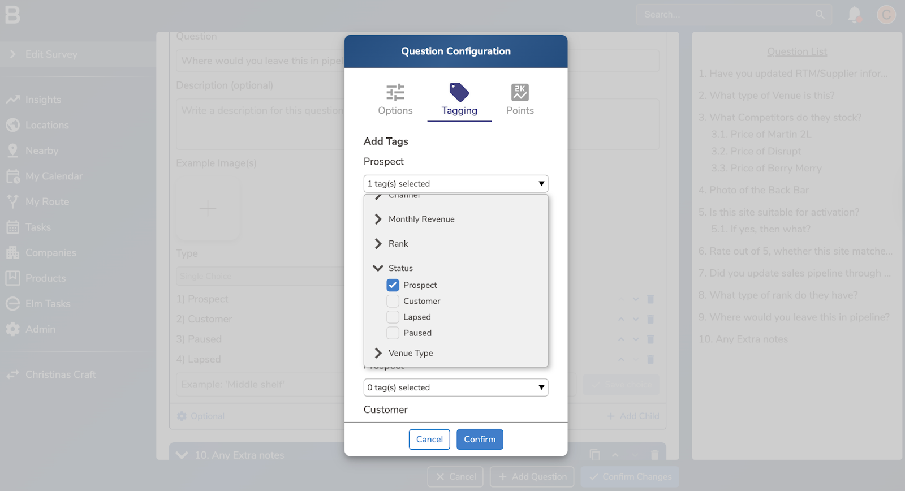Viewport: 905px width, 491px height.
Task: Open the Admin gear menu item
Action: 40,329
